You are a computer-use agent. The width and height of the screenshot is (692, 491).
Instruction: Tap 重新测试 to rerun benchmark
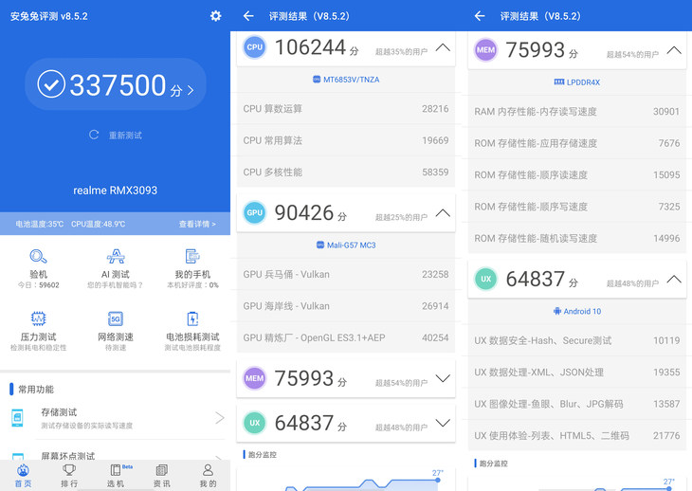click(x=116, y=136)
